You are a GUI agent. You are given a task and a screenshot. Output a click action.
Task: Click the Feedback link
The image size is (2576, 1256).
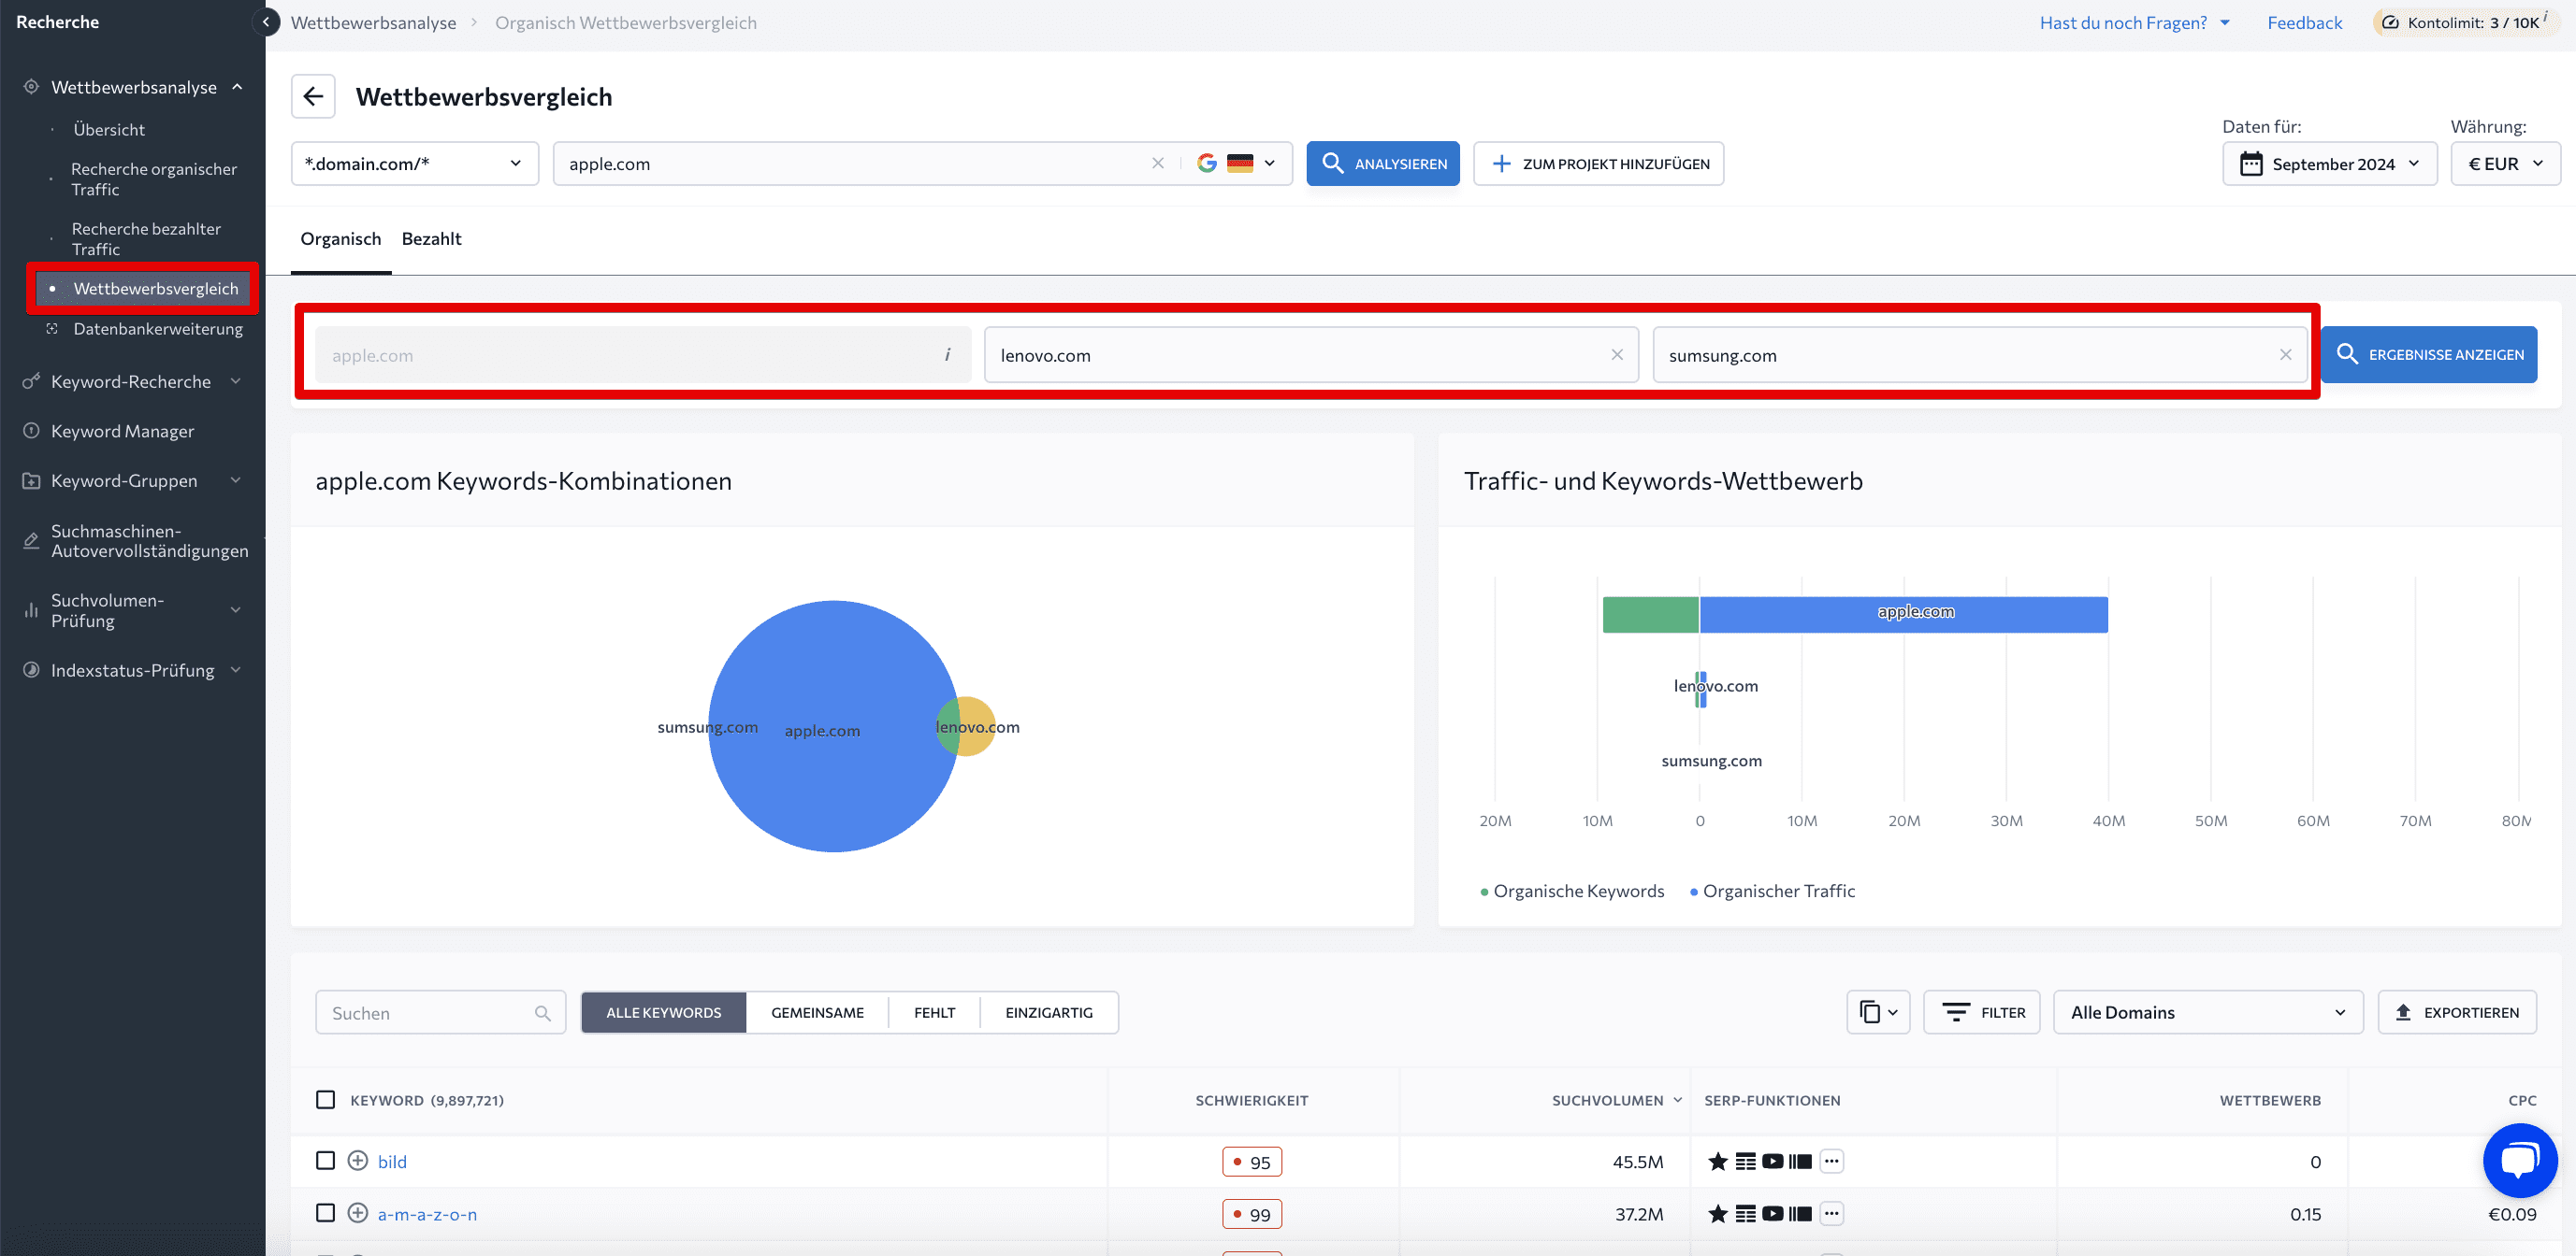pyautogui.click(x=2303, y=22)
